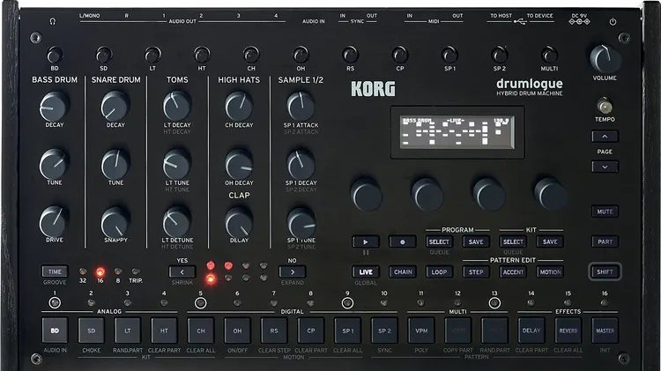
Task: Adjust the Snare Drum DECAY knob
Action: click(x=115, y=107)
